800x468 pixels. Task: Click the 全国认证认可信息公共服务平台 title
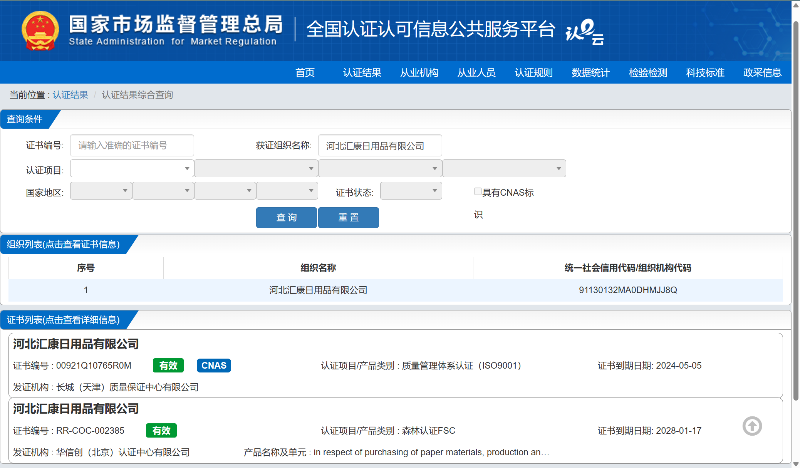pyautogui.click(x=431, y=29)
